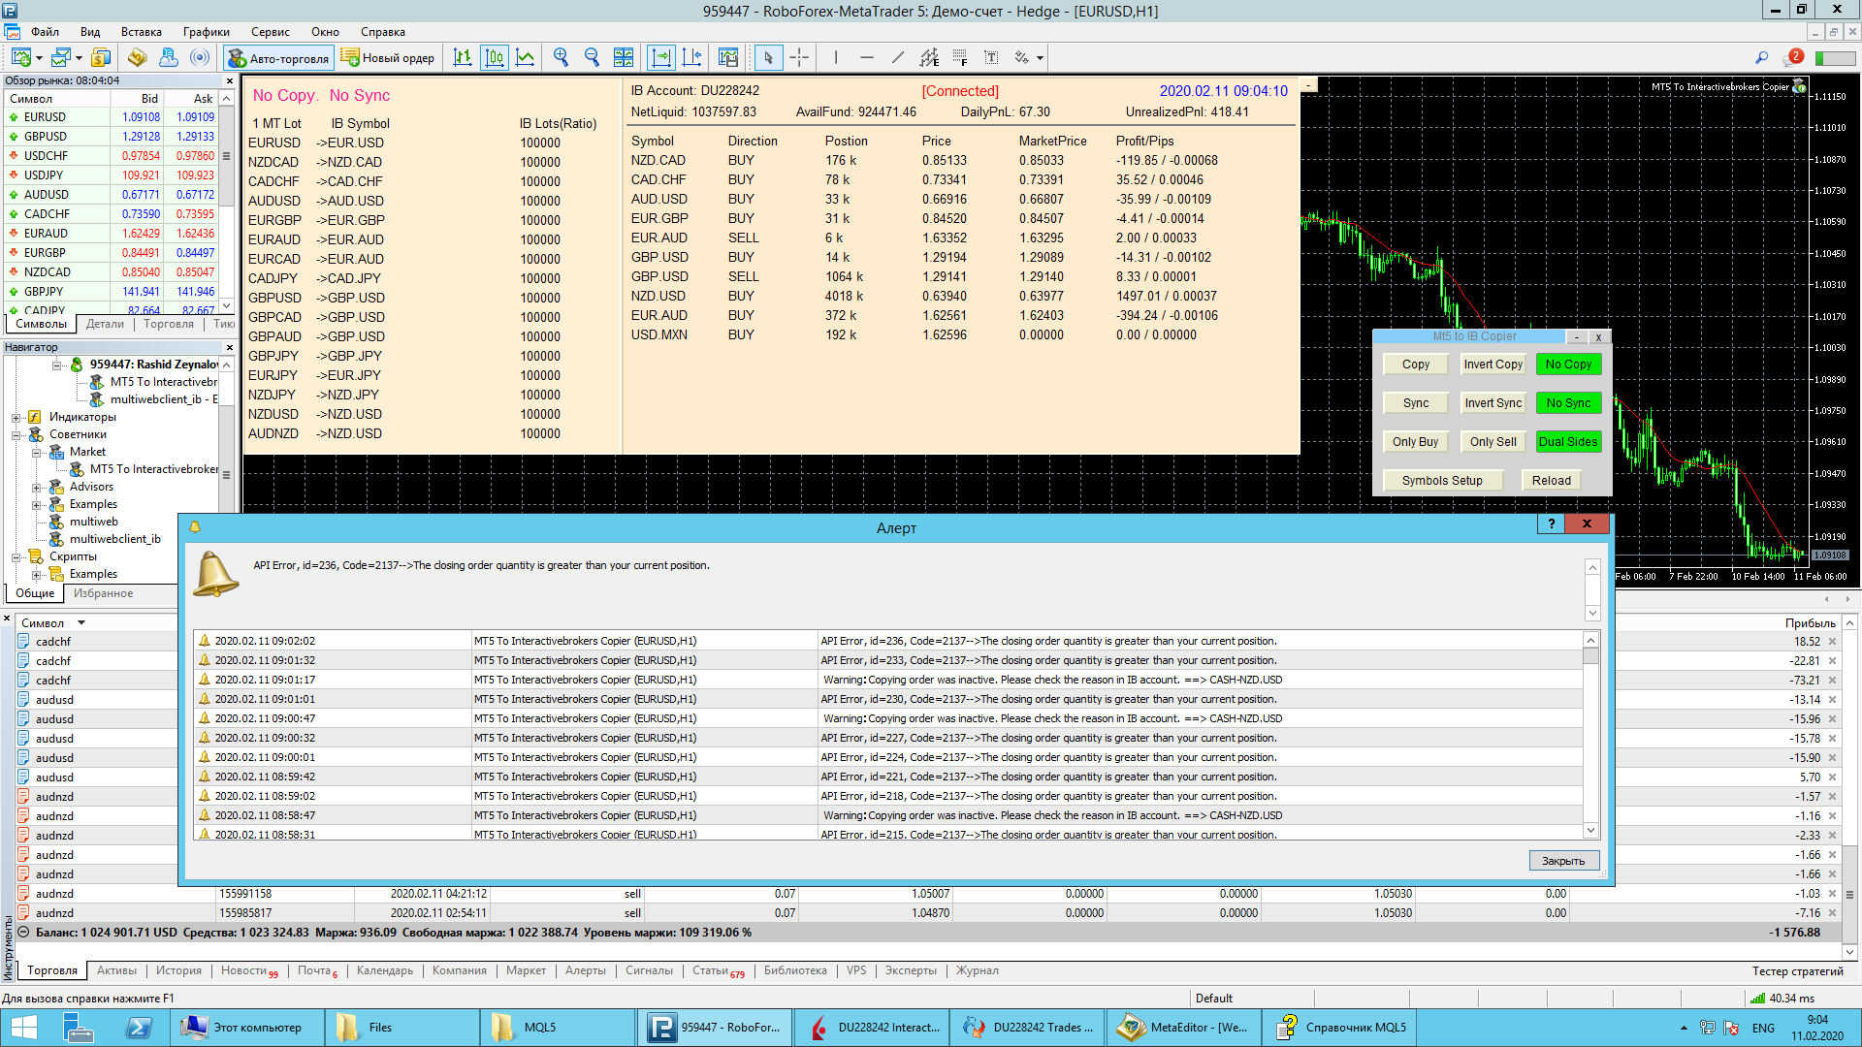Open the Символ column dropdown arrow

click(81, 623)
